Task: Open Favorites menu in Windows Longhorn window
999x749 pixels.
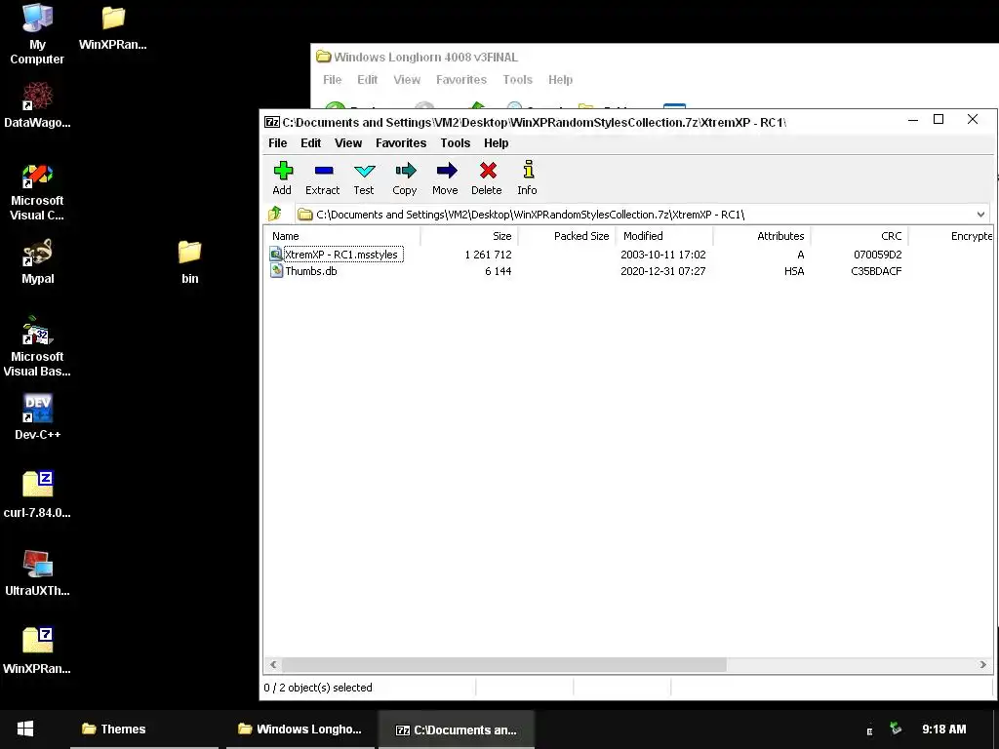Action: click(x=461, y=80)
